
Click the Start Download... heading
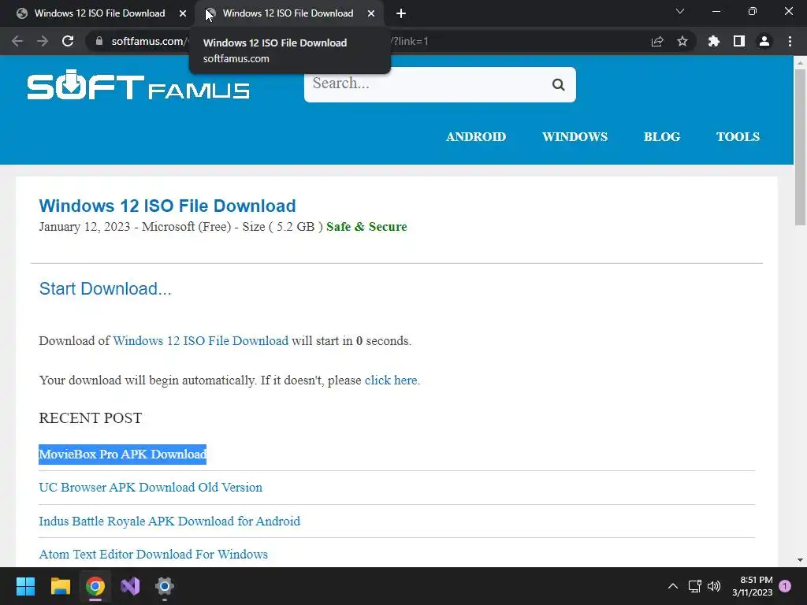pos(105,288)
